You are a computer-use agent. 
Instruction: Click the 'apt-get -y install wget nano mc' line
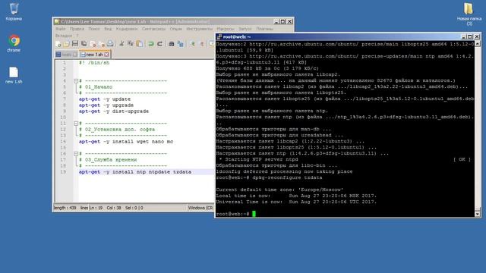[x=126, y=142]
